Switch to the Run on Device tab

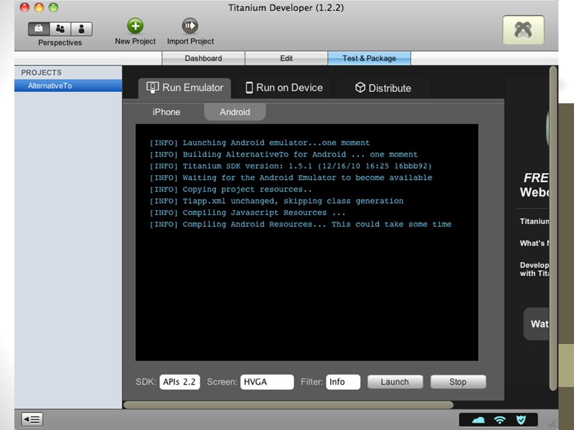(283, 88)
